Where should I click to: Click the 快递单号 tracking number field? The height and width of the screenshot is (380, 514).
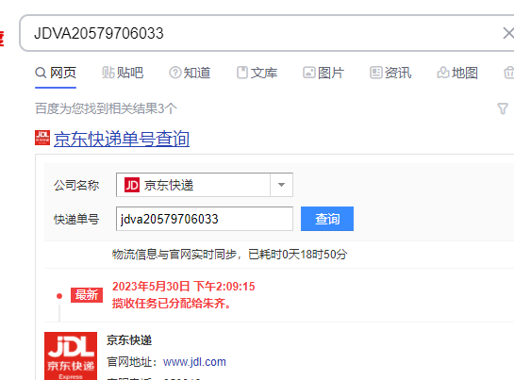click(205, 219)
